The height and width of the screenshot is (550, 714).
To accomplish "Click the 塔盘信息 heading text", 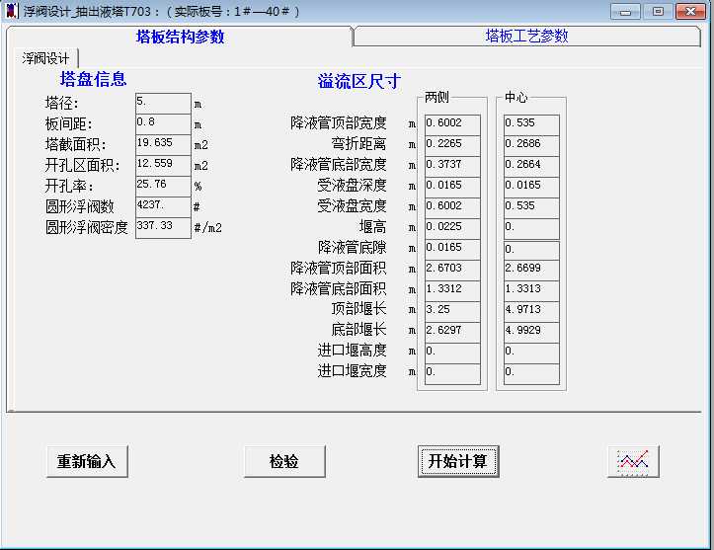I will [x=93, y=79].
